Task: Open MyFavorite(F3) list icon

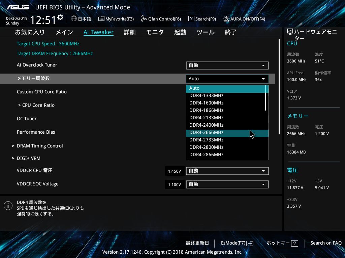Action: point(101,19)
